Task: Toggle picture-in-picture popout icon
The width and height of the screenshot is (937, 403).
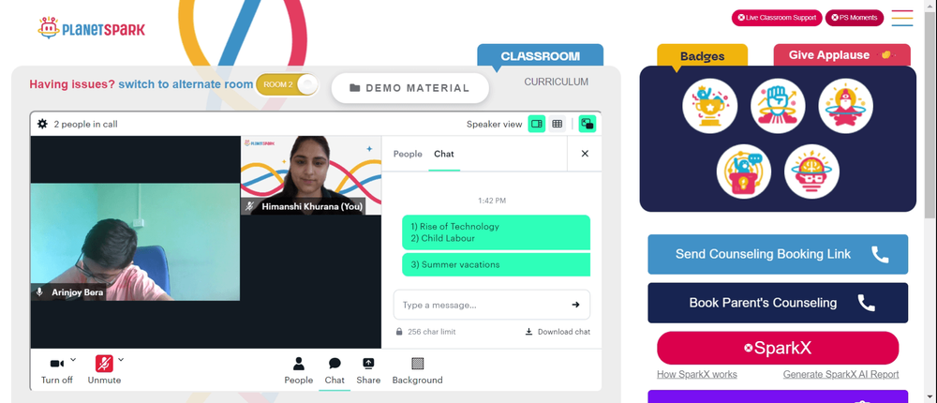Action: click(x=587, y=124)
